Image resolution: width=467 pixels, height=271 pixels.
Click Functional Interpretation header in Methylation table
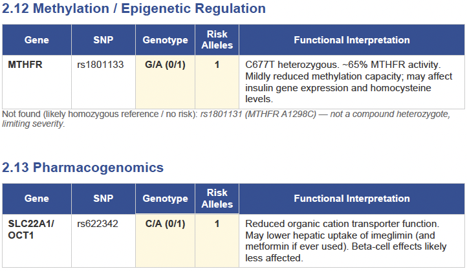[x=351, y=40]
